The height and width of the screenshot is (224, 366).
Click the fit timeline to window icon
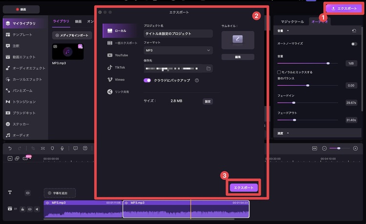[x=315, y=148]
